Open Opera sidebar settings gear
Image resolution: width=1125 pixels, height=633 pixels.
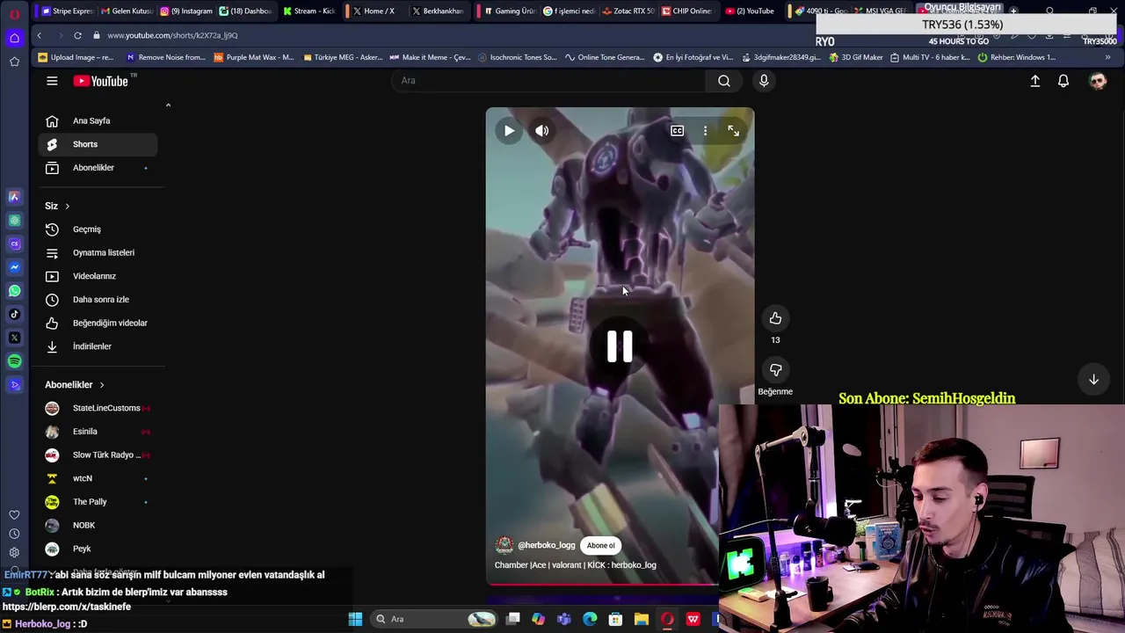pos(14,552)
